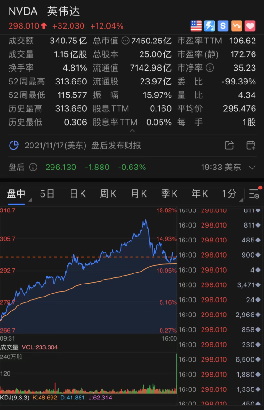Screen dimensions: 264x410
Task: Tap the 股息率TTM 0.05% value
Action: pos(159,122)
